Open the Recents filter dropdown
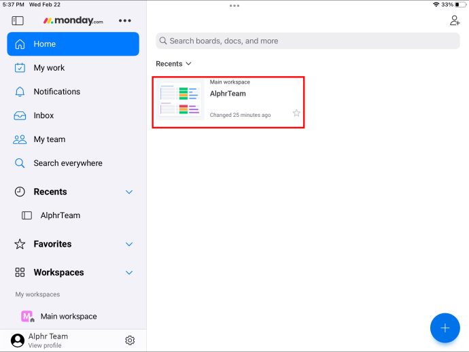This screenshot has width=469, height=352. 173,64
